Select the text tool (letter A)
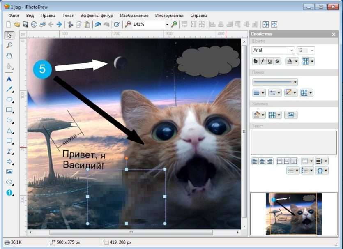343x249 pixels. tap(9, 79)
